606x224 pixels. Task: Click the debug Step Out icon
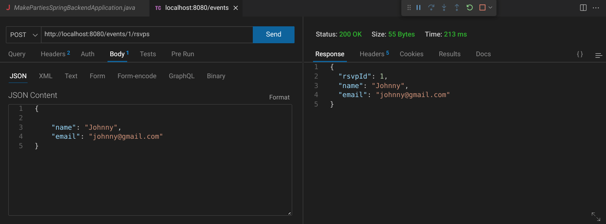click(x=457, y=7)
